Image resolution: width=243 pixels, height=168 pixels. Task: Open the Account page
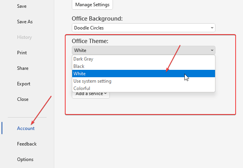(x=26, y=128)
